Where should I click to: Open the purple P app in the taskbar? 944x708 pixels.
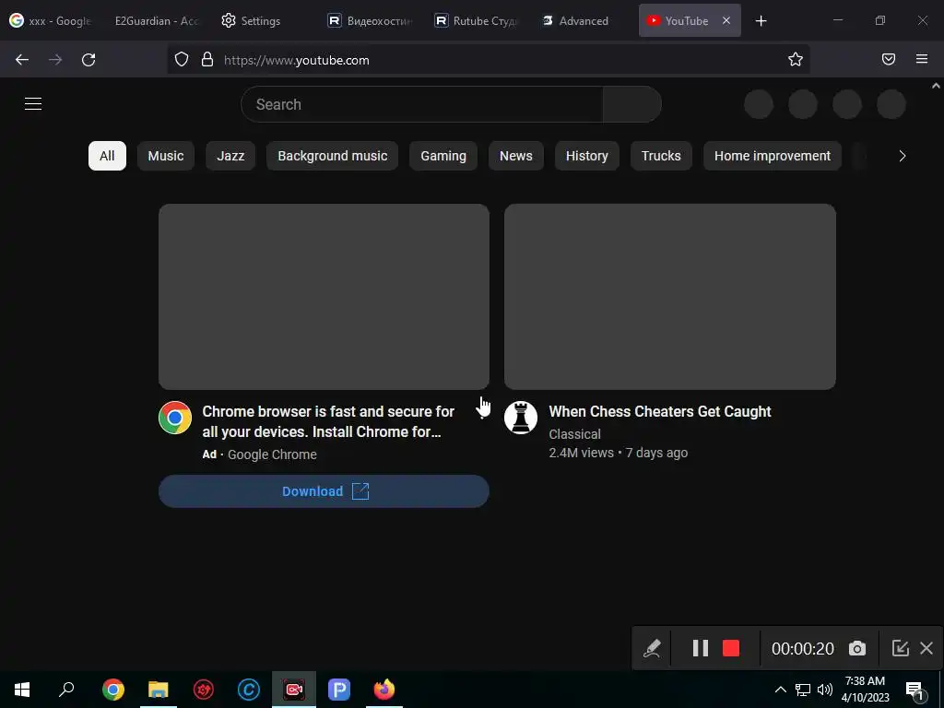click(x=339, y=690)
